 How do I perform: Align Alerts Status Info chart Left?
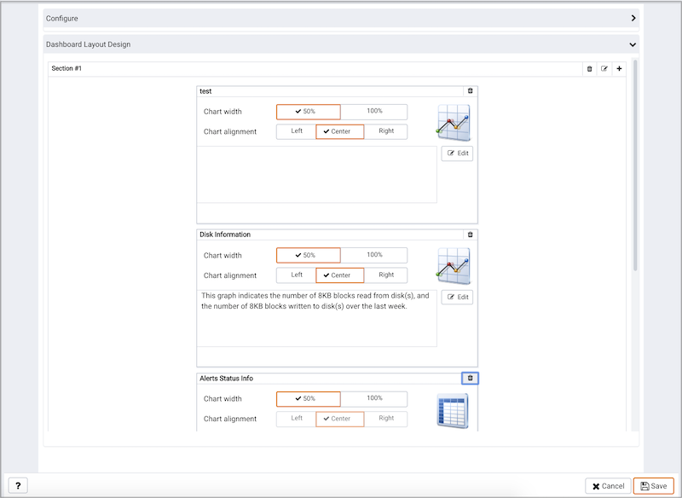297,419
